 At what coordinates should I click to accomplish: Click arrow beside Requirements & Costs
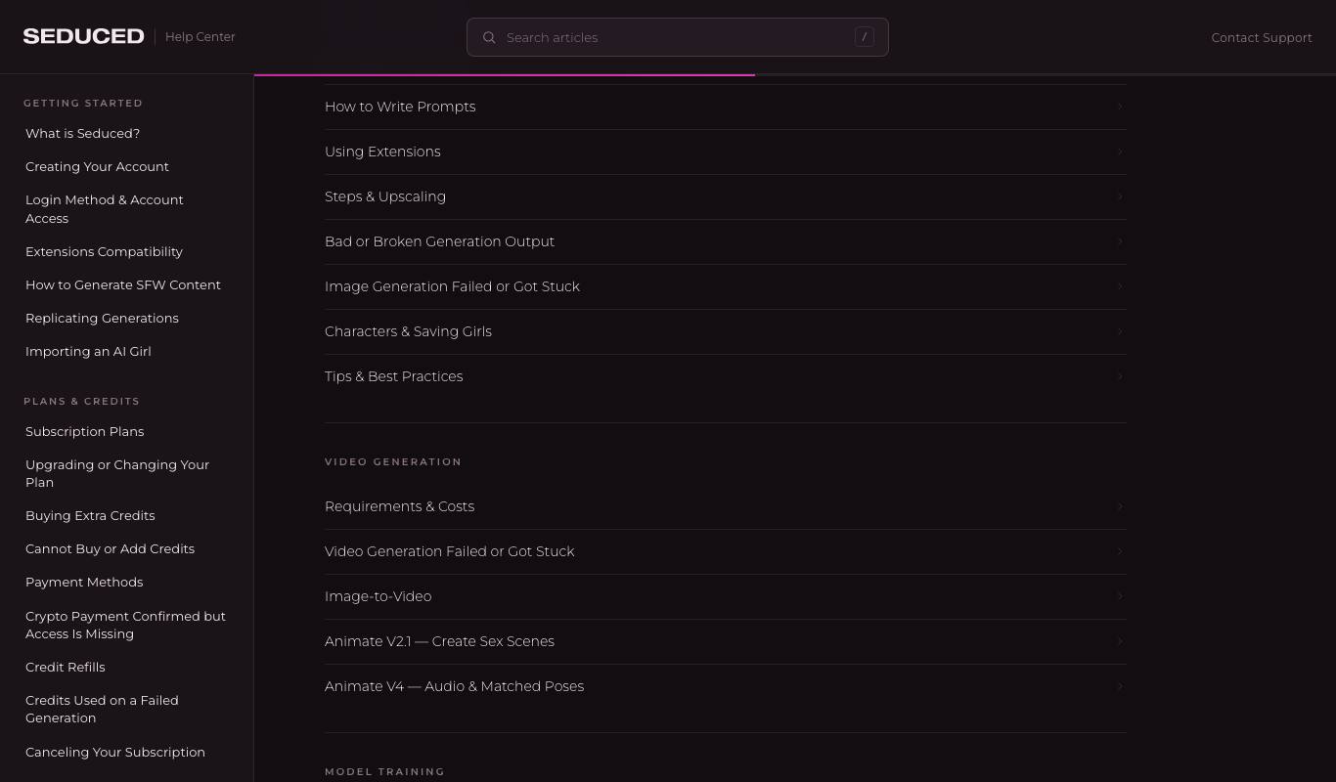point(1120,506)
